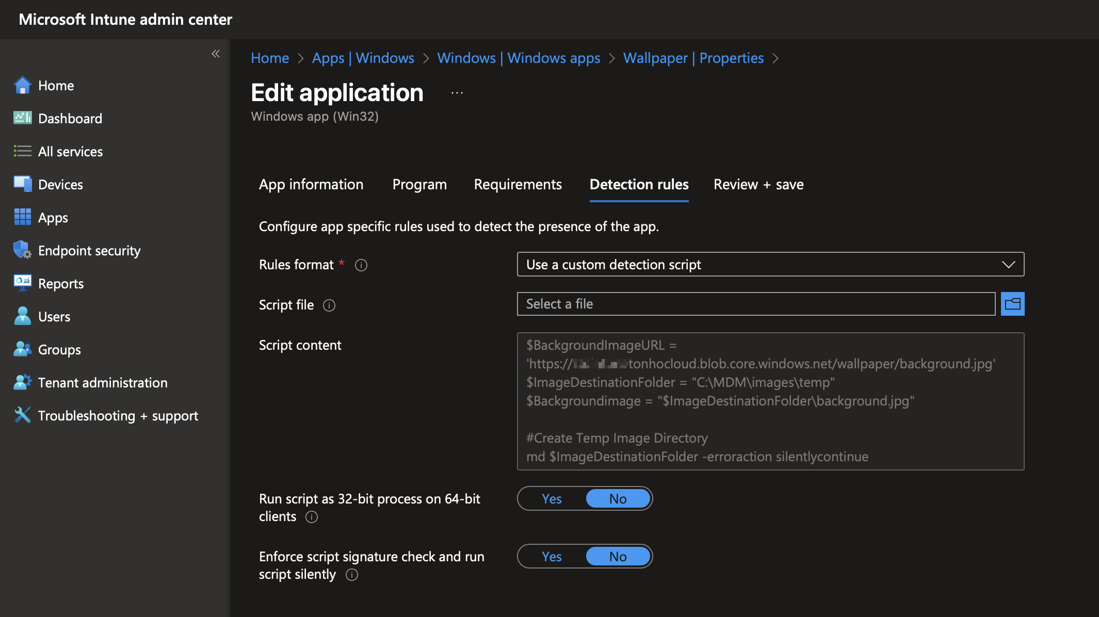Go to Review + save tab

click(758, 184)
